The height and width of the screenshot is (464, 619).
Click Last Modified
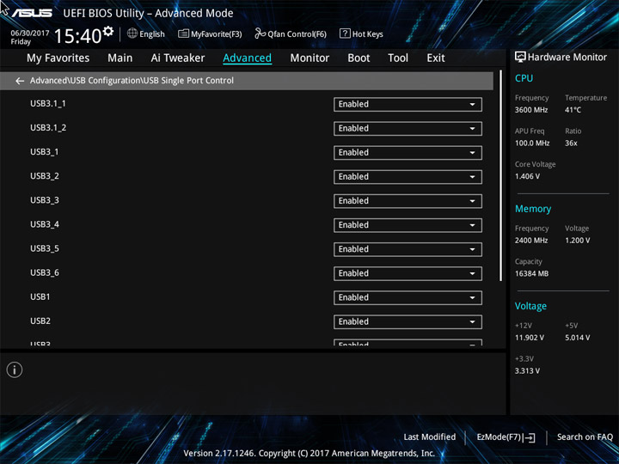pyautogui.click(x=430, y=437)
